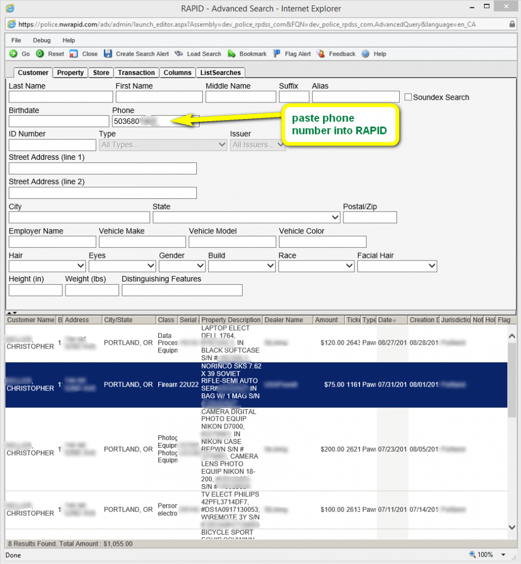The height and width of the screenshot is (564, 521).
Task: Click the Internet Explorer logo in title bar
Action: coord(10,8)
